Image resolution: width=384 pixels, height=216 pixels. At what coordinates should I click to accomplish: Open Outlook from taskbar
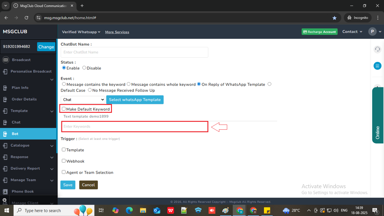pos(157,210)
